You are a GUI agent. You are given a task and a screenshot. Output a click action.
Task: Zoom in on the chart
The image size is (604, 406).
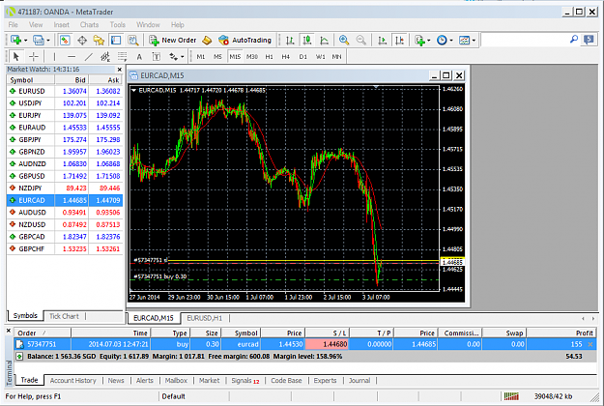click(x=344, y=40)
